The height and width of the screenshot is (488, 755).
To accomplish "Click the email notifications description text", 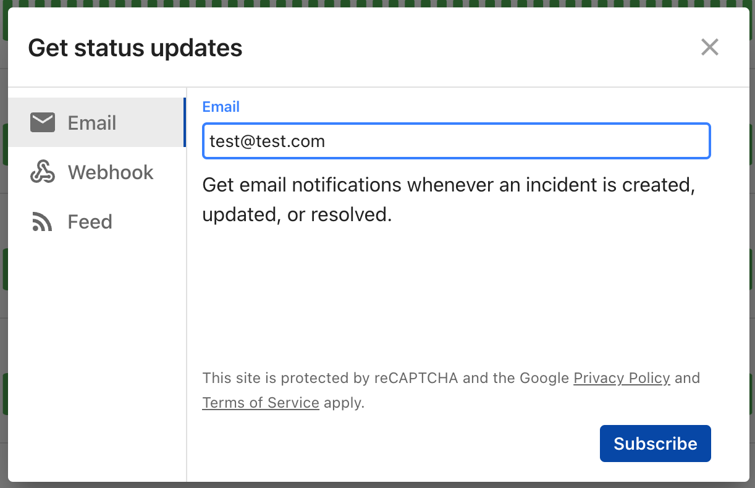I will point(449,200).
